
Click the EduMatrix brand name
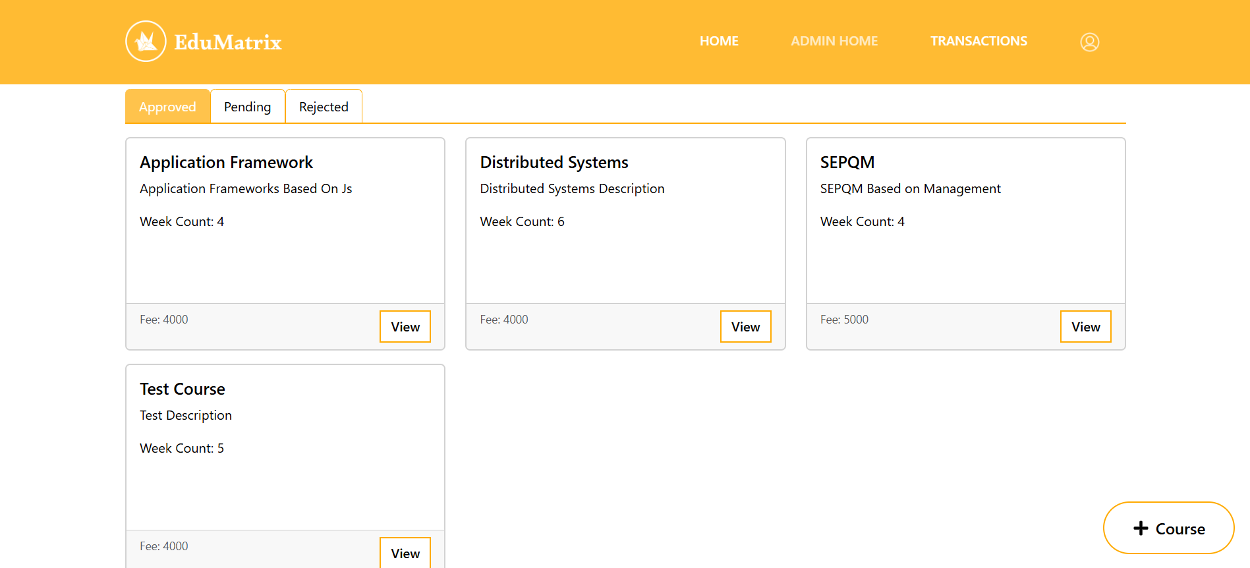click(228, 42)
